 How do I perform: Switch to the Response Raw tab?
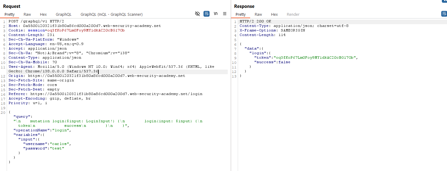(258, 14)
